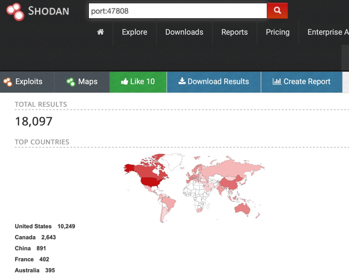This screenshot has width=349, height=278.
Task: Open the Maps view
Action: (x=82, y=81)
